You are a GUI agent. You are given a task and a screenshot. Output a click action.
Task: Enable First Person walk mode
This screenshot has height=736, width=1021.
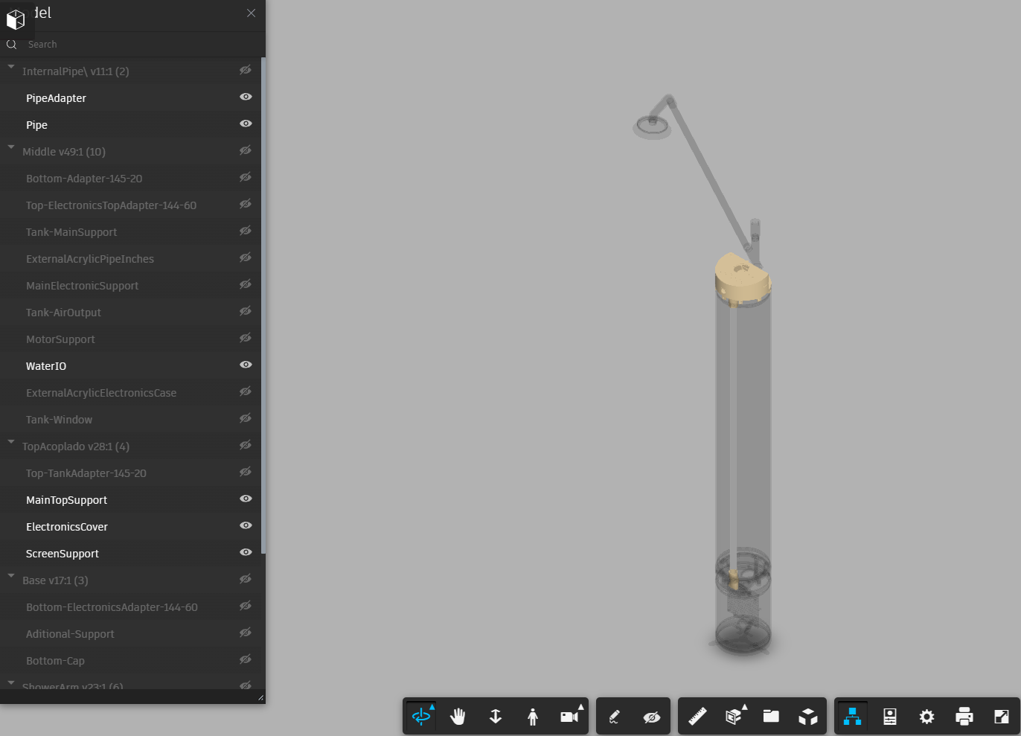(533, 717)
